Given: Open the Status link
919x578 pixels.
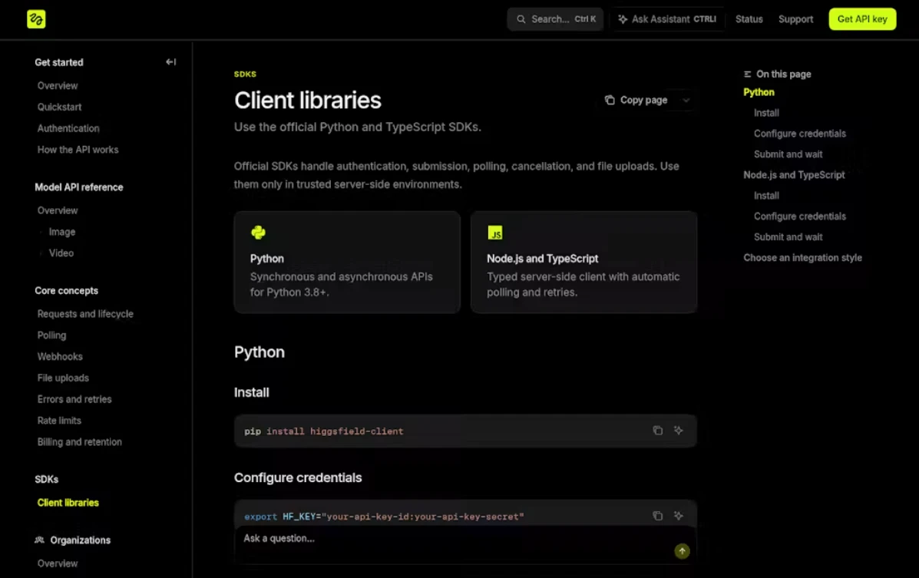Looking at the screenshot, I should click(749, 19).
